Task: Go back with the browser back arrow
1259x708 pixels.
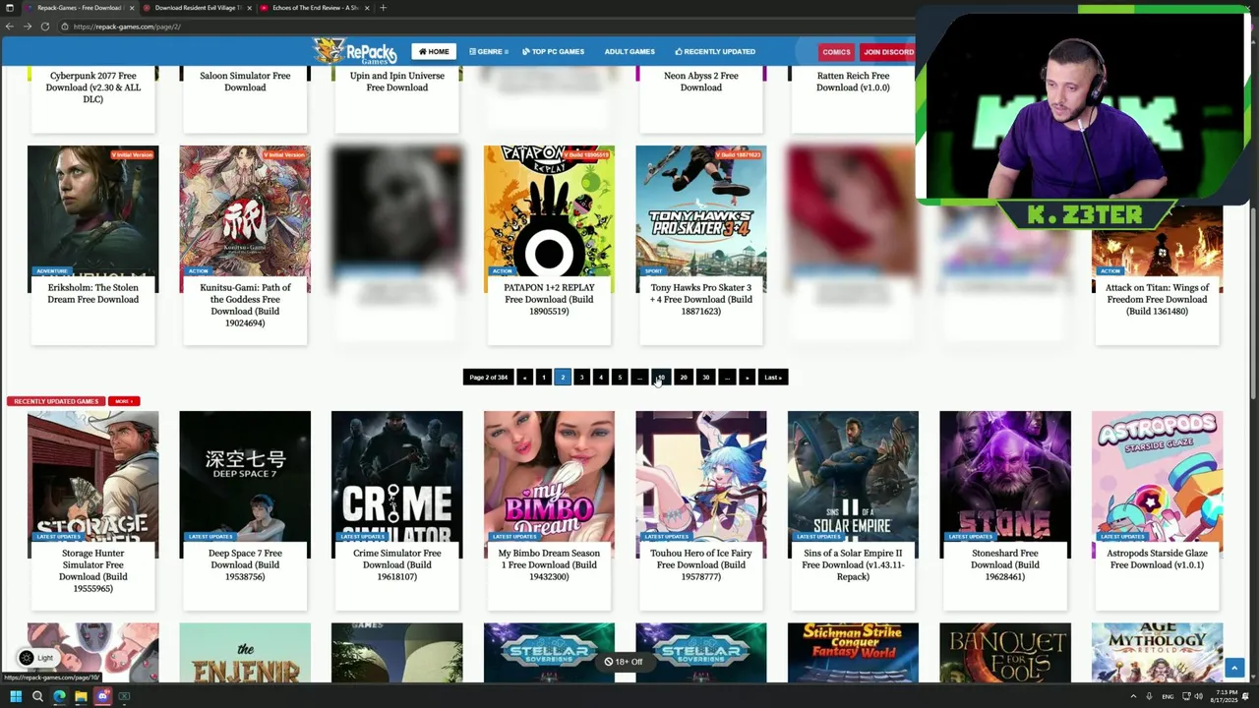Action: [9, 27]
